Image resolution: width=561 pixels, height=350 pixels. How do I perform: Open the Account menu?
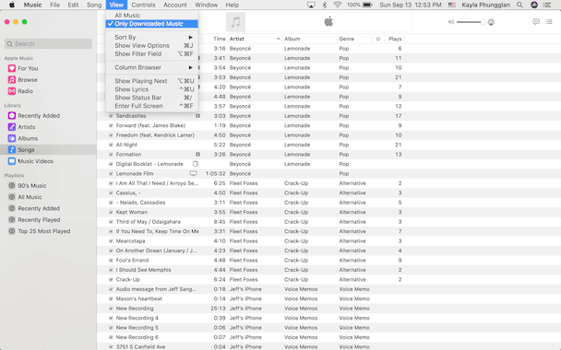click(x=175, y=5)
